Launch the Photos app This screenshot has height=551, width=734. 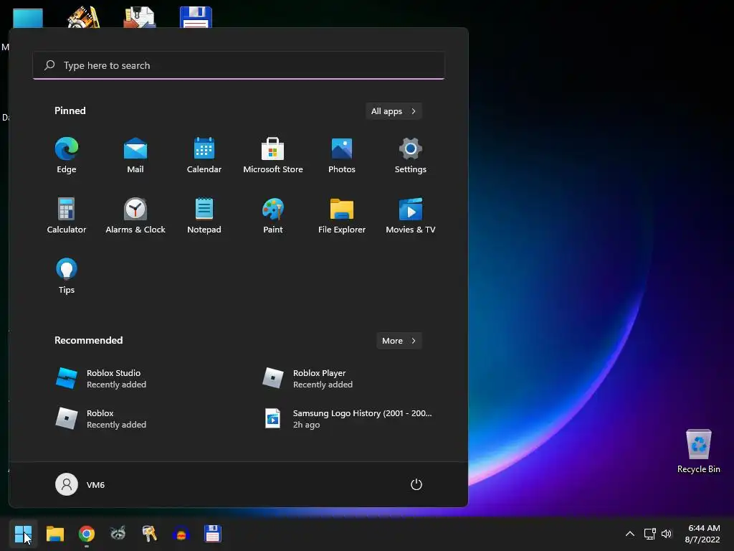click(342, 156)
